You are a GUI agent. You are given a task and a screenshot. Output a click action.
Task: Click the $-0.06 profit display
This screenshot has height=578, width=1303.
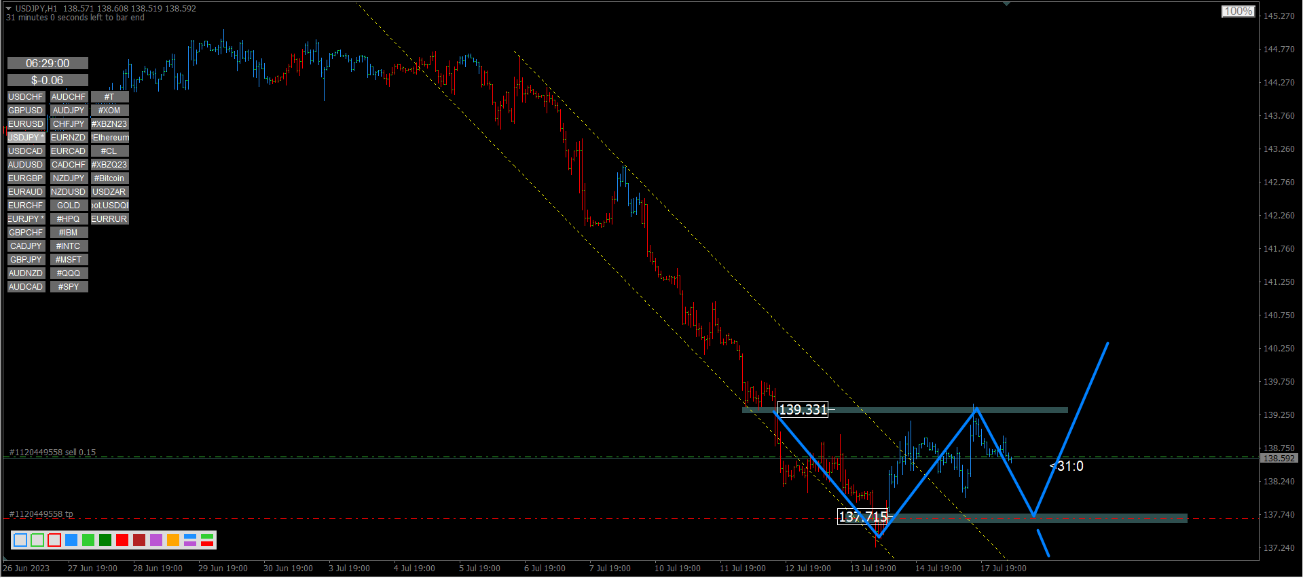(x=48, y=80)
